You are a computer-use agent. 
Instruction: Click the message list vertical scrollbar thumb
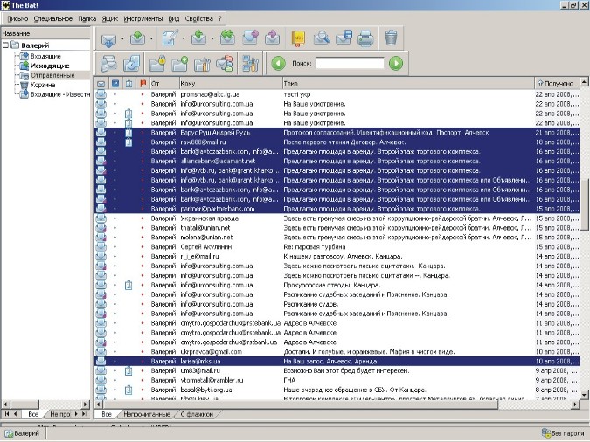point(584,204)
